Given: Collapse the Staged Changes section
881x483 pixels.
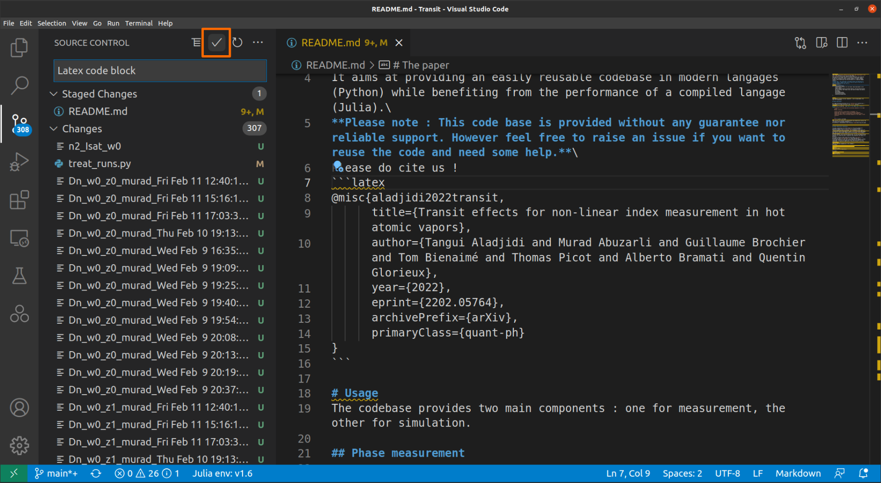Looking at the screenshot, I should pyautogui.click(x=54, y=94).
